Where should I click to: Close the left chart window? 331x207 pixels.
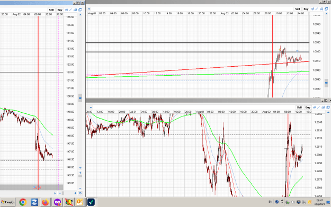coord(83,3)
